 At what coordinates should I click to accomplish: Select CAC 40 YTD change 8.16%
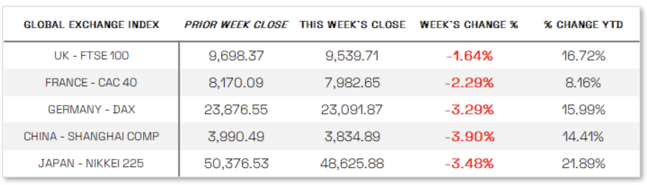(x=583, y=82)
